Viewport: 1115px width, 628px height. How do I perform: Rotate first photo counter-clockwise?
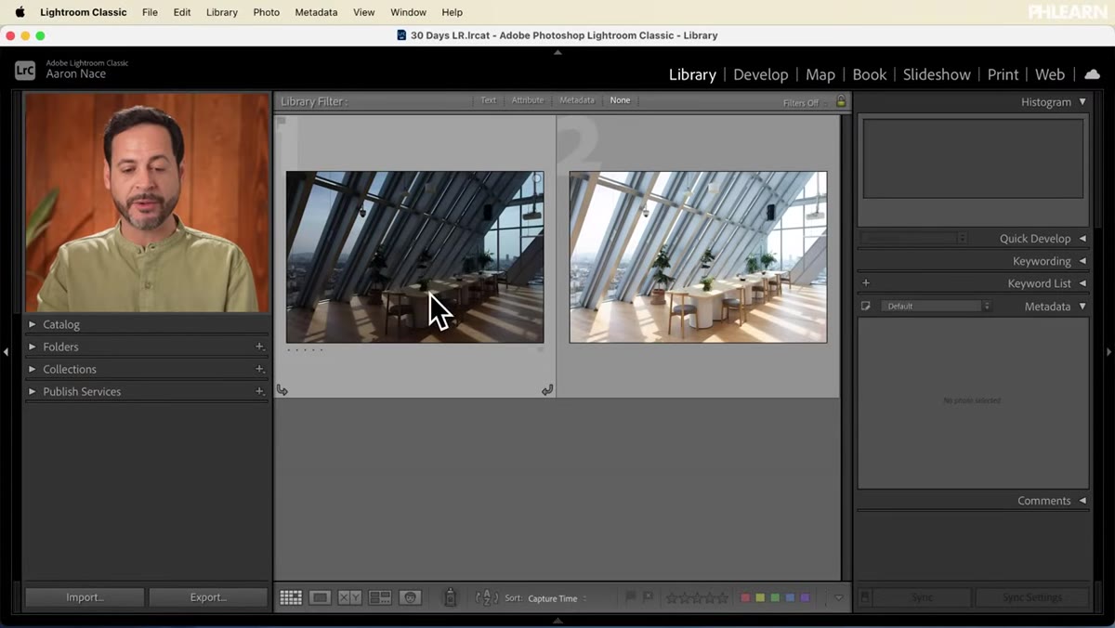click(282, 390)
